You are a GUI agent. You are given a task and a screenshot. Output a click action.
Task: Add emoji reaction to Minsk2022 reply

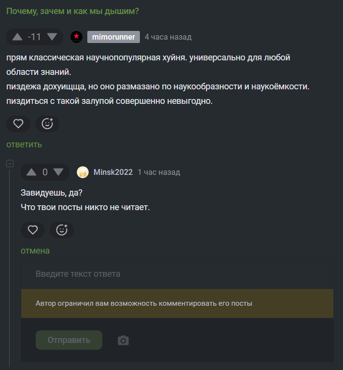coord(62,230)
